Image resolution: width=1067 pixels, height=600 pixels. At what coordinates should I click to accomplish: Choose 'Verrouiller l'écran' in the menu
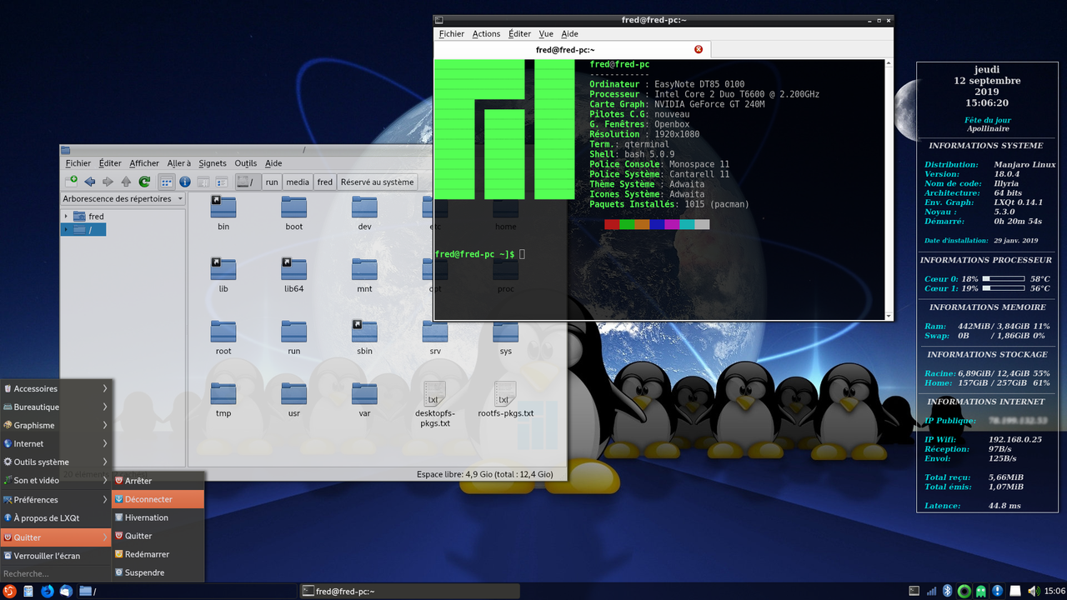[56, 556]
